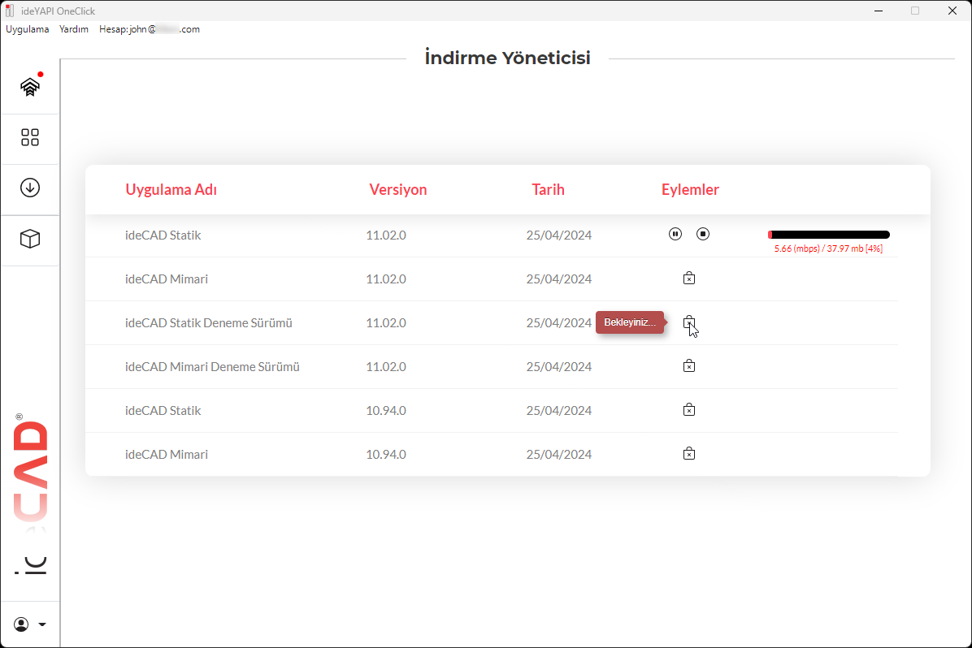The width and height of the screenshot is (972, 648).
Task: Expand the user account dropdown at bottom-left
Action: click(x=30, y=624)
